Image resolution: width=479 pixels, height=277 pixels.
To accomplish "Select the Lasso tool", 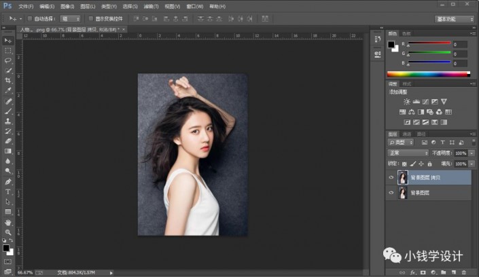I will (8, 60).
